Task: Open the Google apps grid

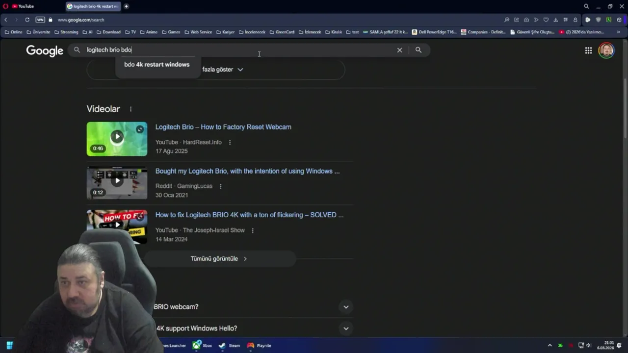Action: click(x=588, y=50)
